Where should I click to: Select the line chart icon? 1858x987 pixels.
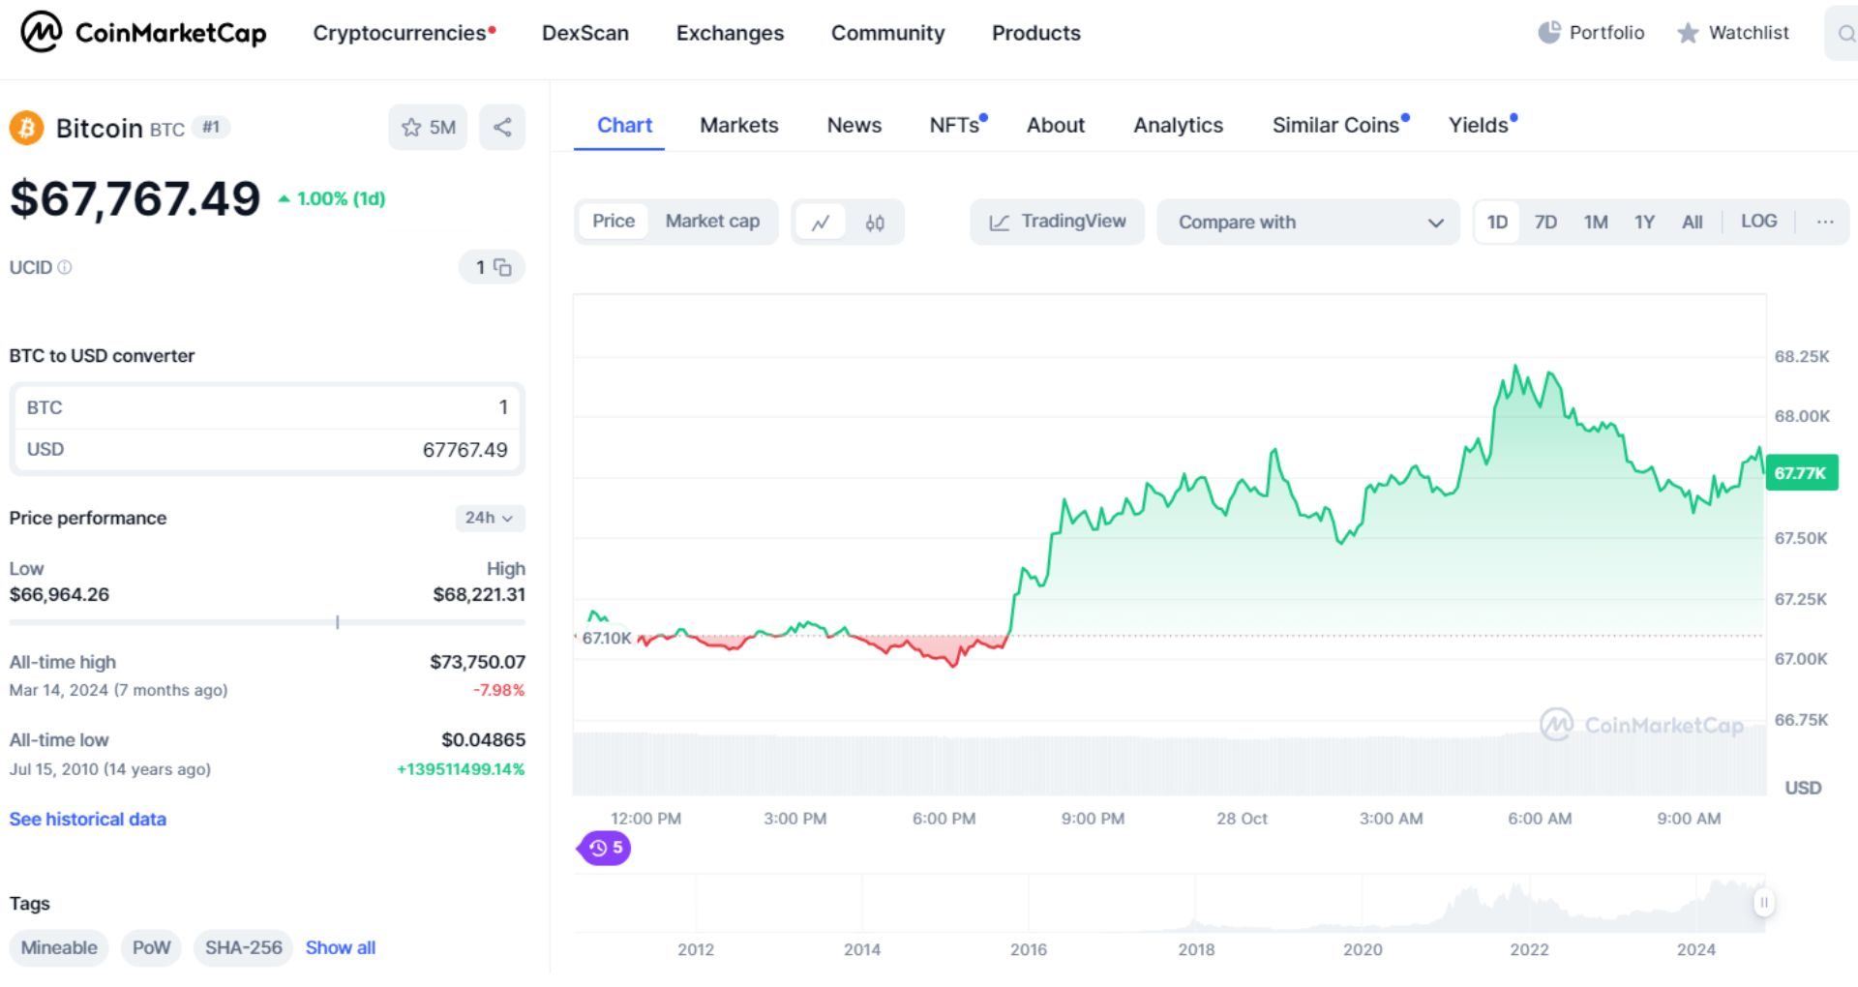tap(822, 222)
